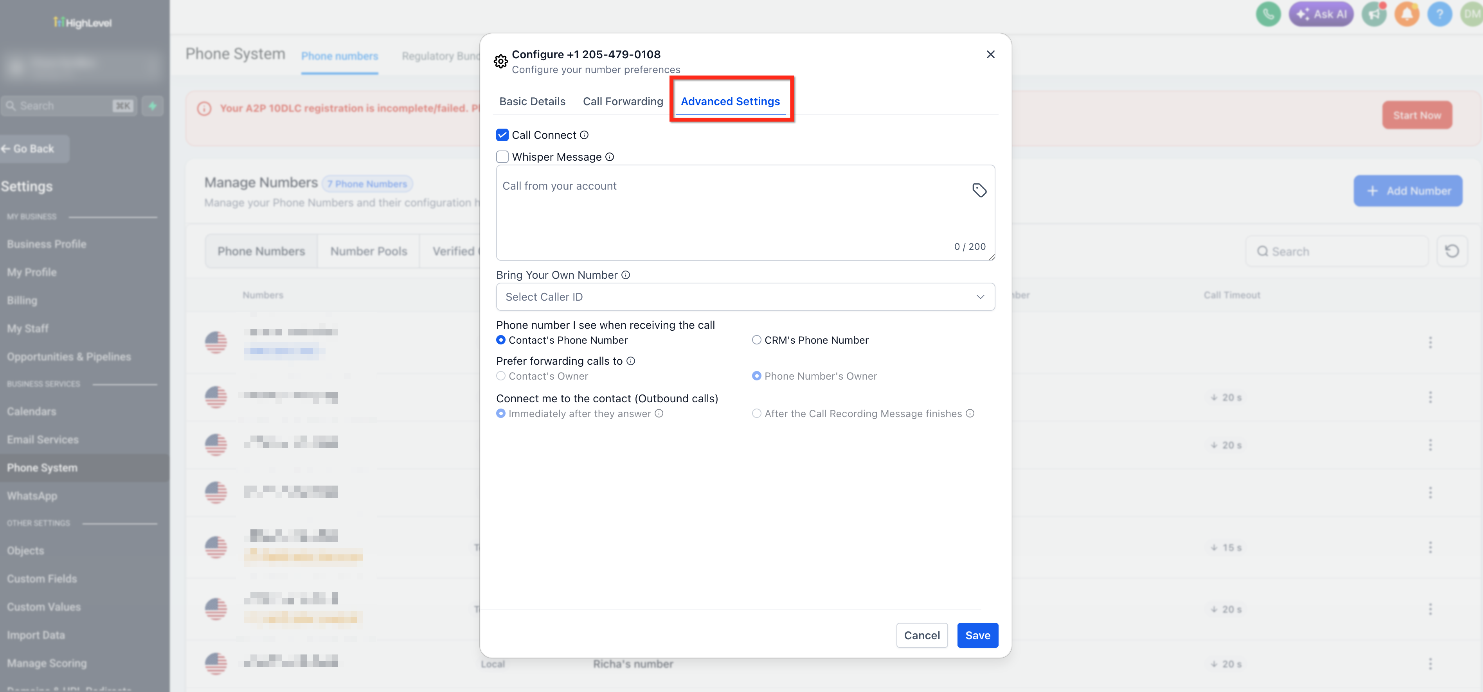The height and width of the screenshot is (692, 1483).
Task: Open Email Services in sidebar
Action: pyautogui.click(x=43, y=440)
